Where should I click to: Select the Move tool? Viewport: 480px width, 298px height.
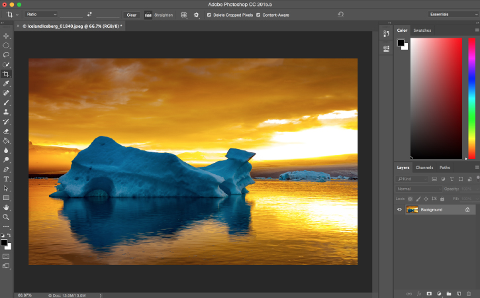[x=6, y=36]
